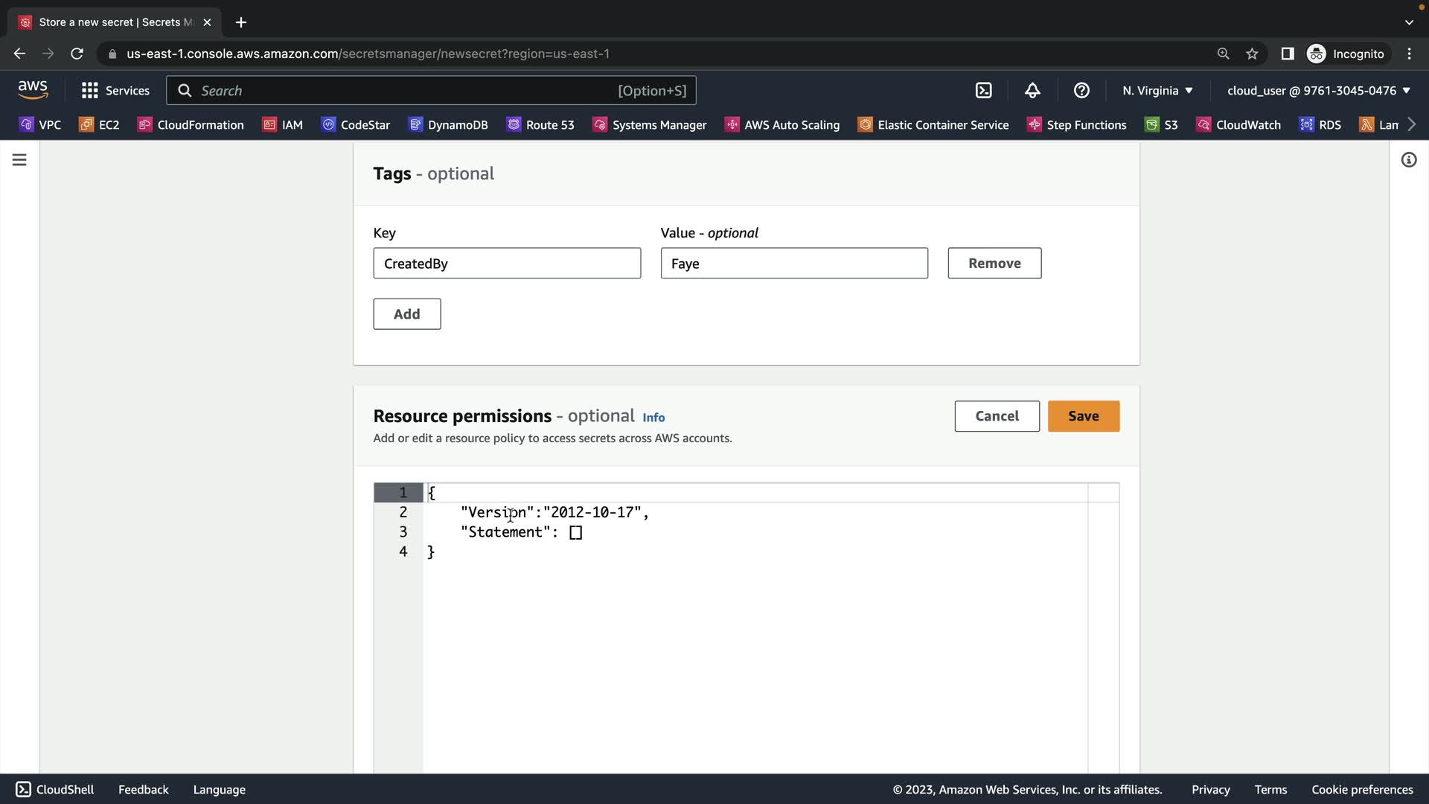Image resolution: width=1429 pixels, height=804 pixels.
Task: Expand the cloud_user account menu
Action: point(1318,90)
